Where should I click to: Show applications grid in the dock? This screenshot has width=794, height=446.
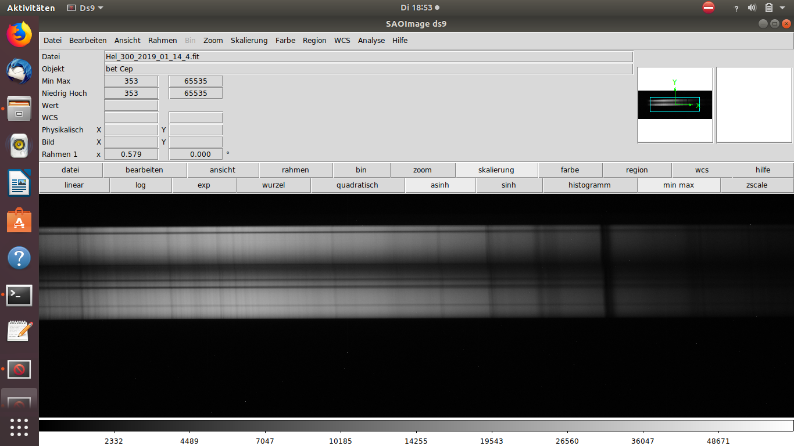tap(19, 427)
